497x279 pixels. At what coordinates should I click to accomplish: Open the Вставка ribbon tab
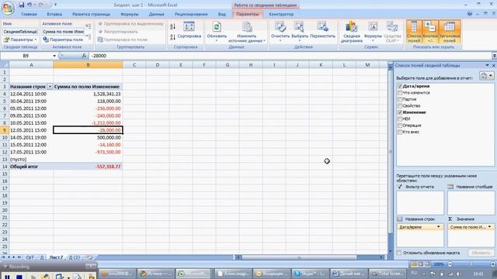tap(54, 14)
